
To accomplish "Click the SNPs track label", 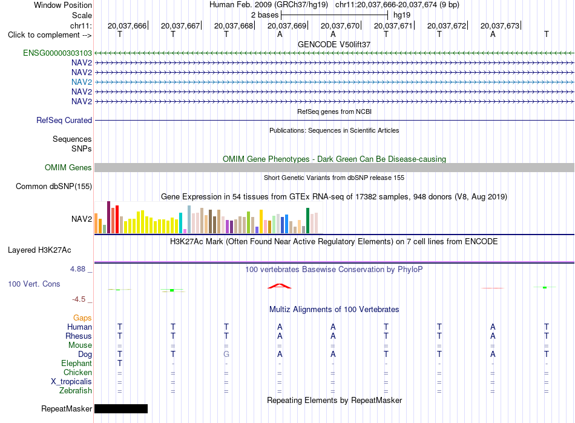I will click(x=82, y=148).
